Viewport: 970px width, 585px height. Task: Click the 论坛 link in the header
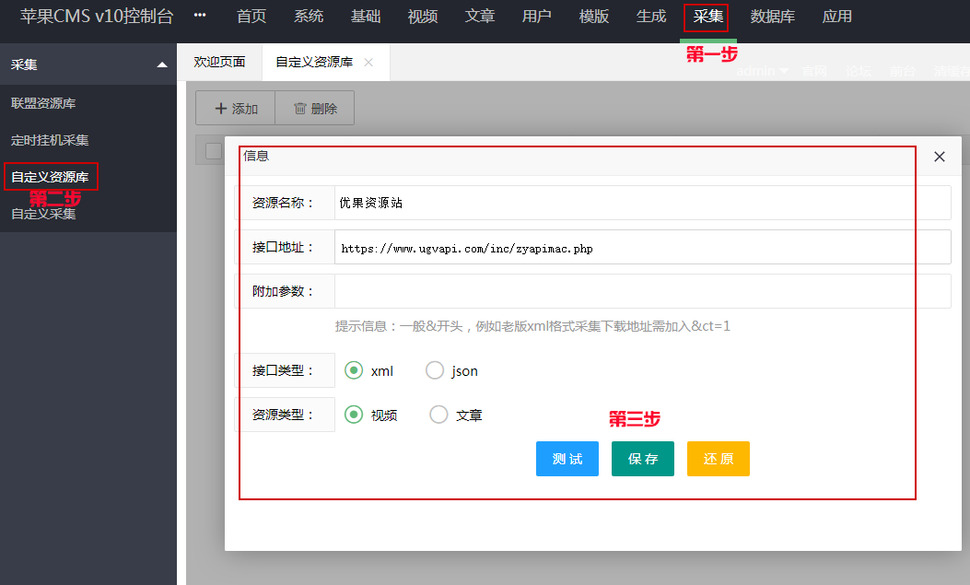(858, 71)
